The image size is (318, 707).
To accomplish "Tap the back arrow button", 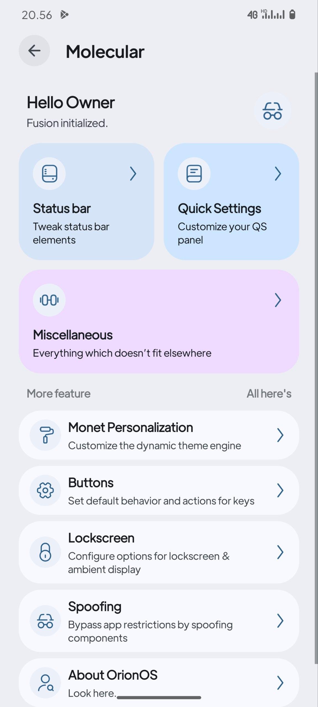I will click(34, 51).
